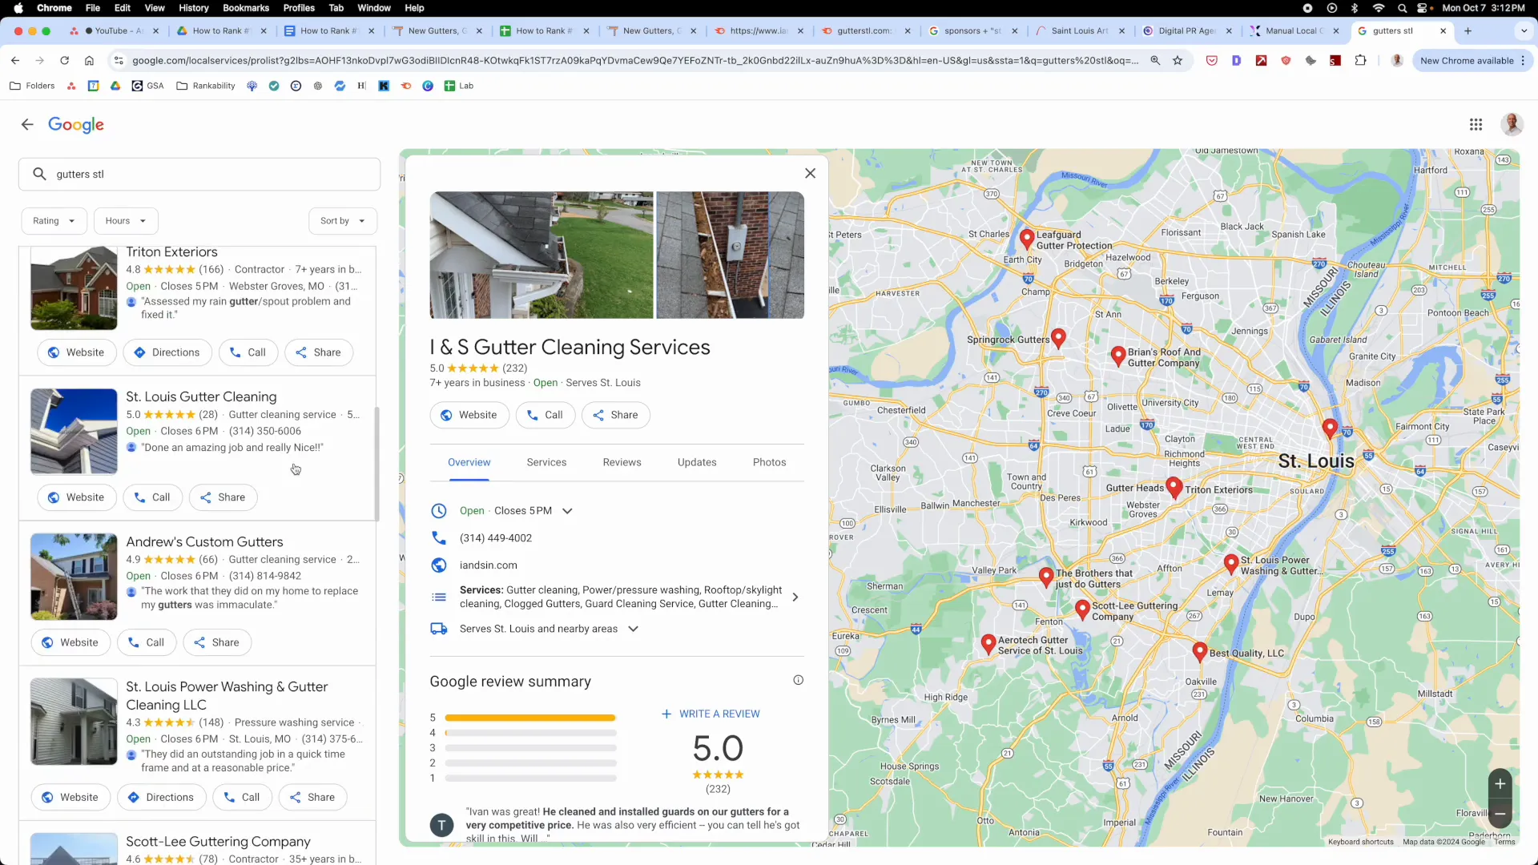1538x865 pixels.
Task: Click WRITE A REVIEW link
Action: coord(711,714)
